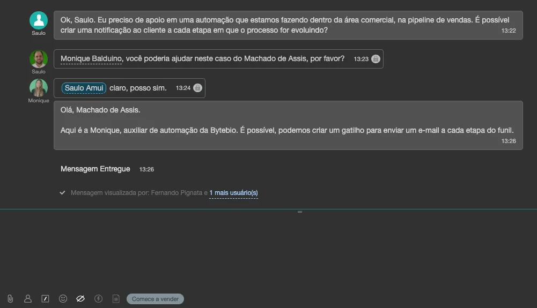The height and width of the screenshot is (308, 537).
Task: Open Saulo's bearded man profile photo avatar
Action: pyautogui.click(x=39, y=59)
